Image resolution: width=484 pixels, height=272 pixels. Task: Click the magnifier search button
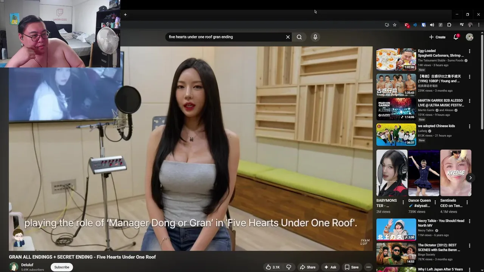[x=299, y=37]
